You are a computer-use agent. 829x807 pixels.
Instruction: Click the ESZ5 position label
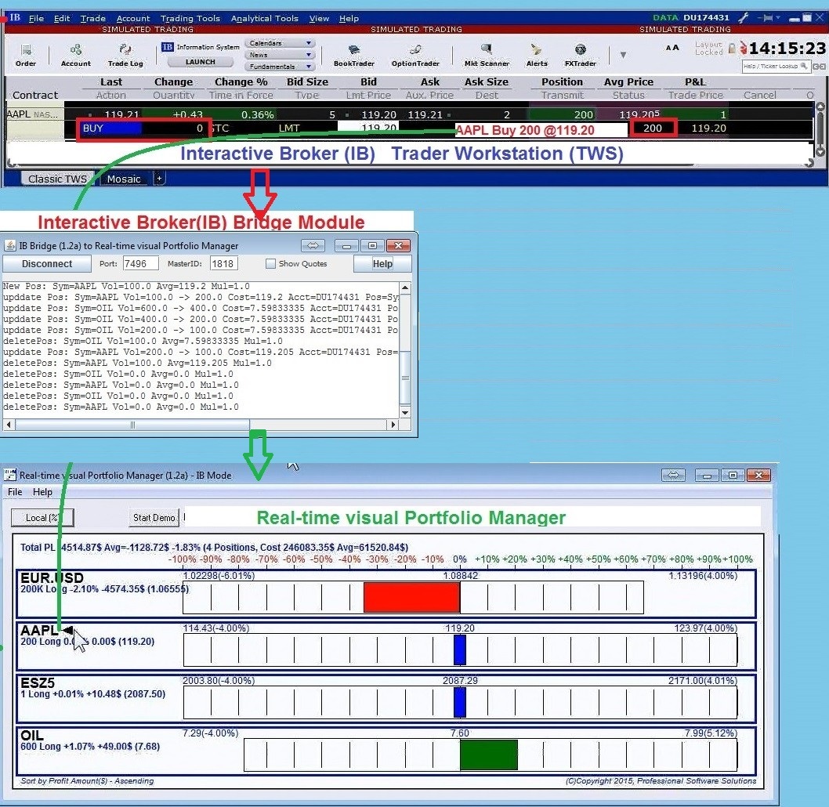[38, 682]
